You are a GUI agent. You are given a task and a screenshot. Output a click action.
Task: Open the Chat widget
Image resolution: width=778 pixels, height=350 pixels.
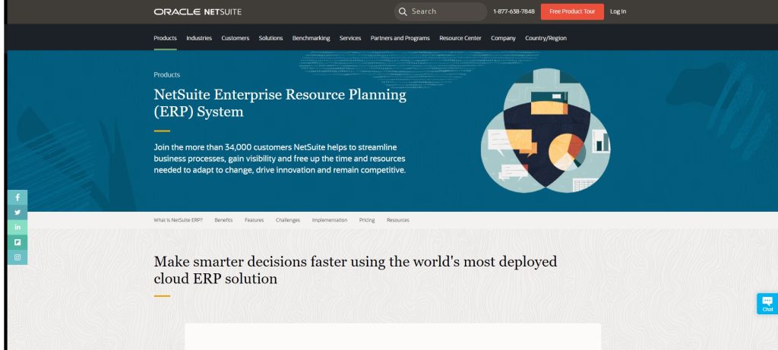pos(767,304)
